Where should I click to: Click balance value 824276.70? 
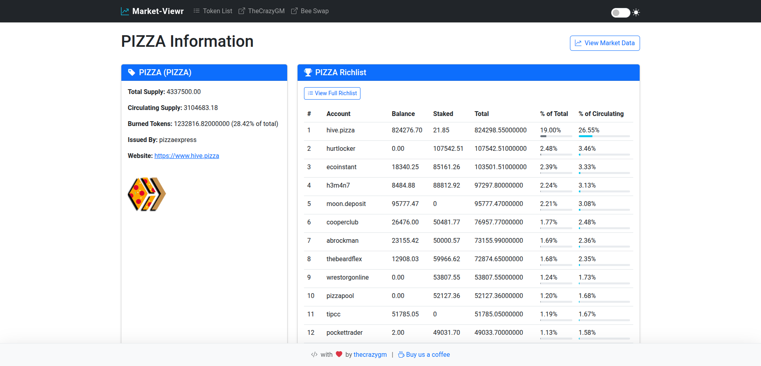pos(407,130)
